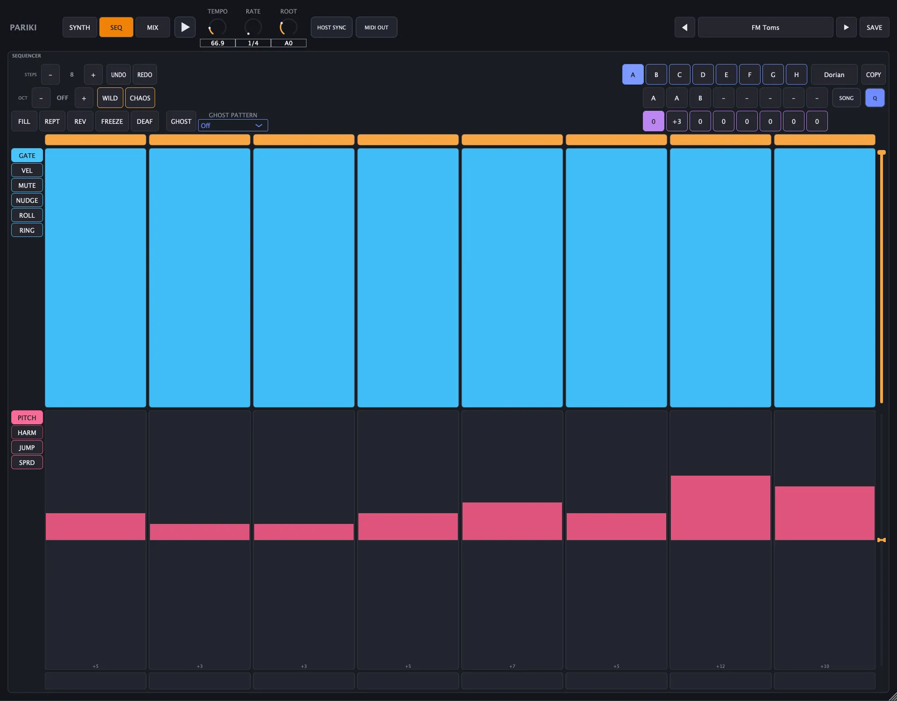Image resolution: width=897 pixels, height=701 pixels.
Task: Select pattern E
Action: (x=726, y=75)
